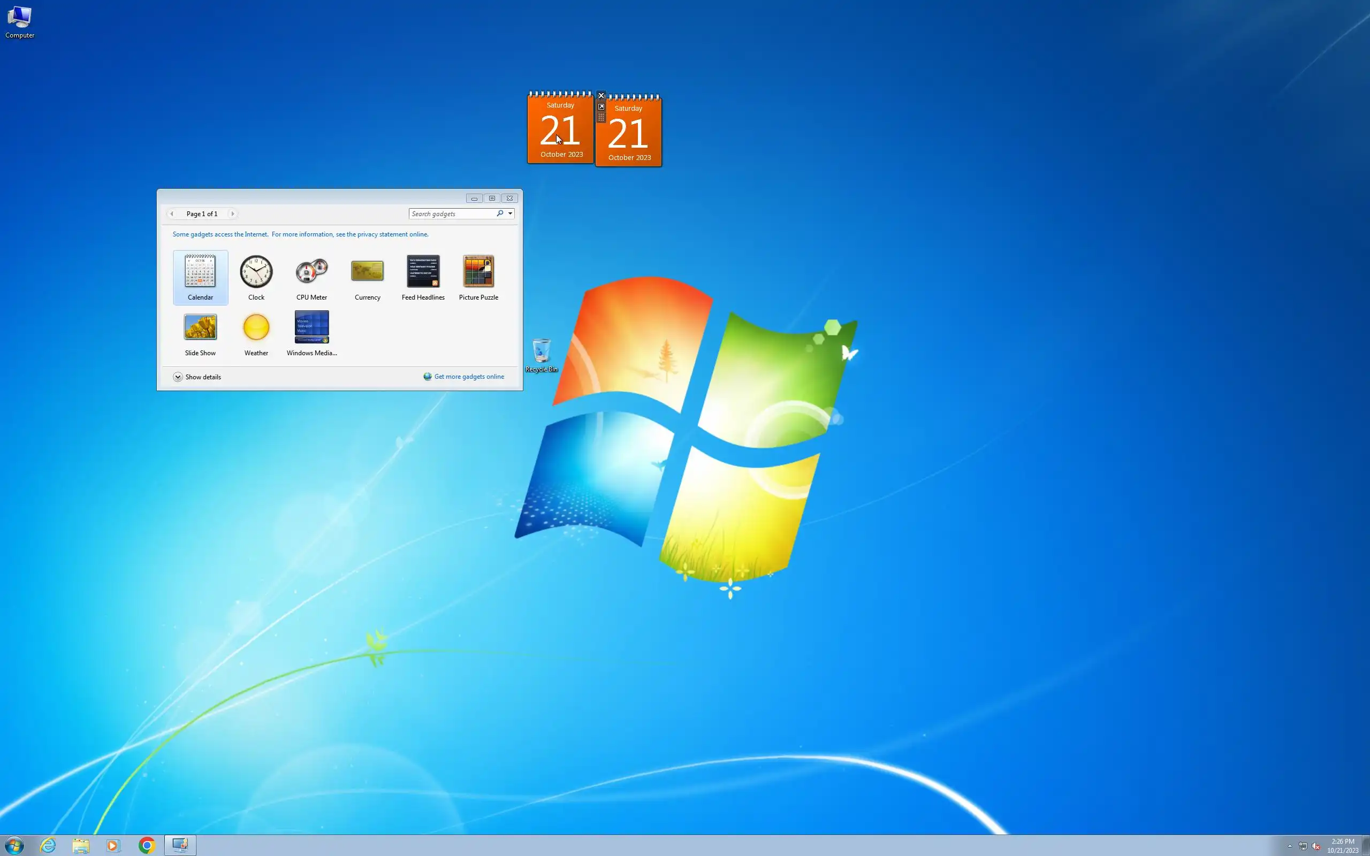This screenshot has height=856, width=1370.
Task: Click the CPU Meter gadget
Action: 311,272
